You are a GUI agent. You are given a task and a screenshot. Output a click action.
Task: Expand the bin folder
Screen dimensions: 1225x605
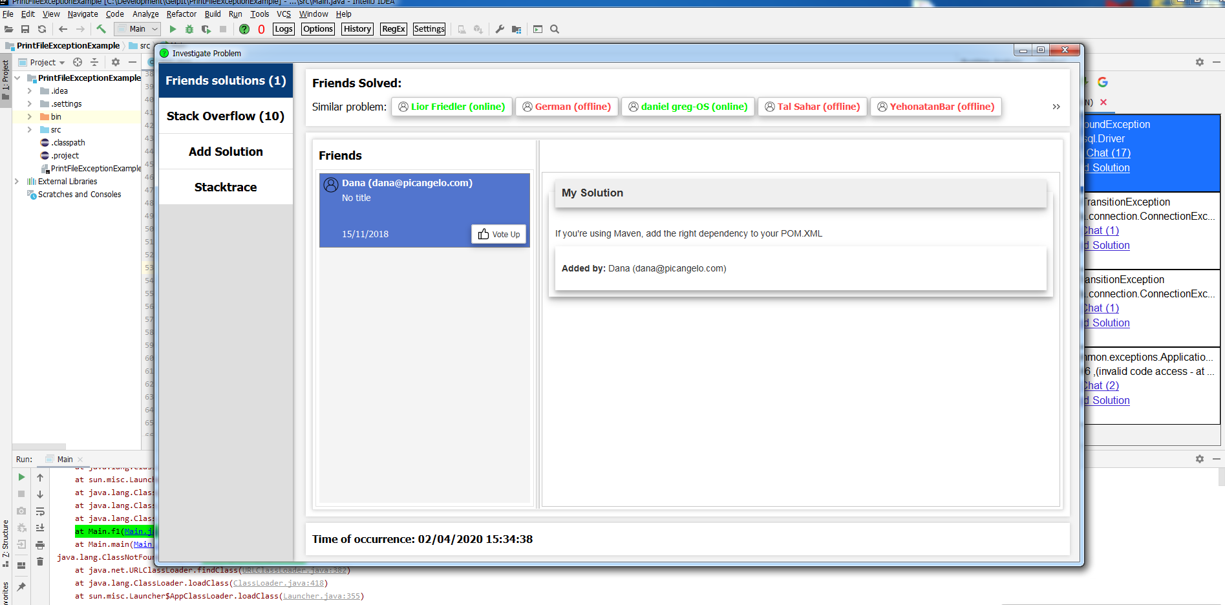pos(30,117)
